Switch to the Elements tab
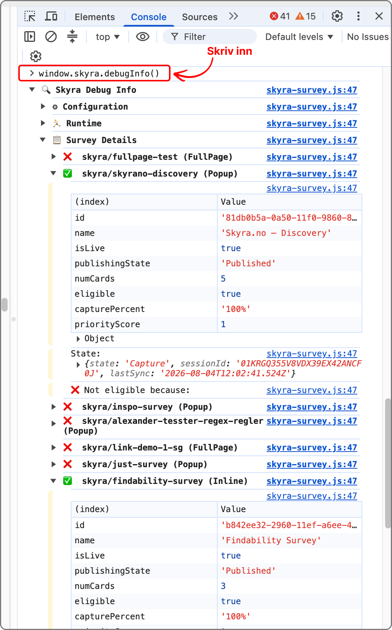392x630 pixels. pyautogui.click(x=95, y=17)
